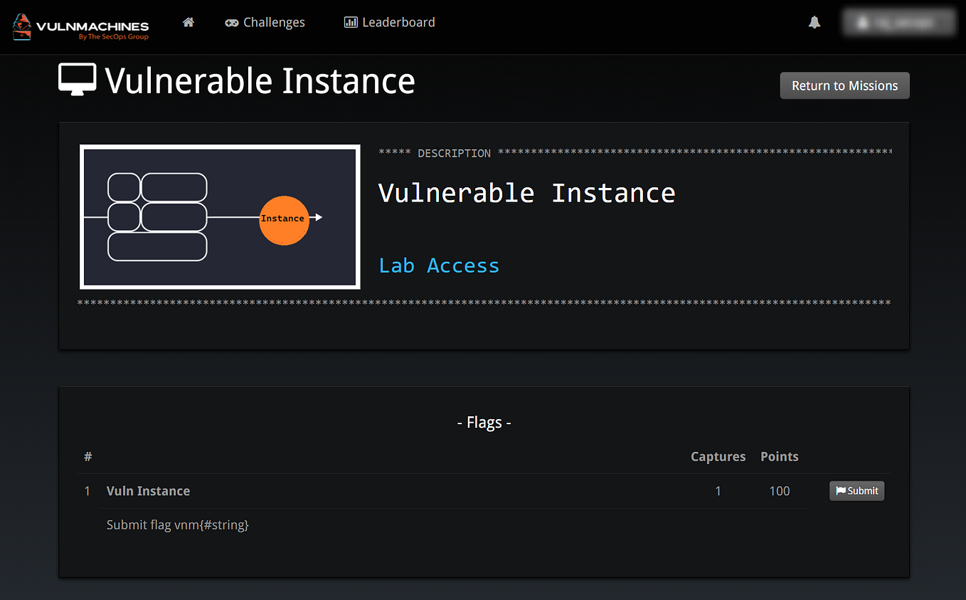The height and width of the screenshot is (600, 966).
Task: Click the flag icon inside the Submit button
Action: [x=842, y=490]
